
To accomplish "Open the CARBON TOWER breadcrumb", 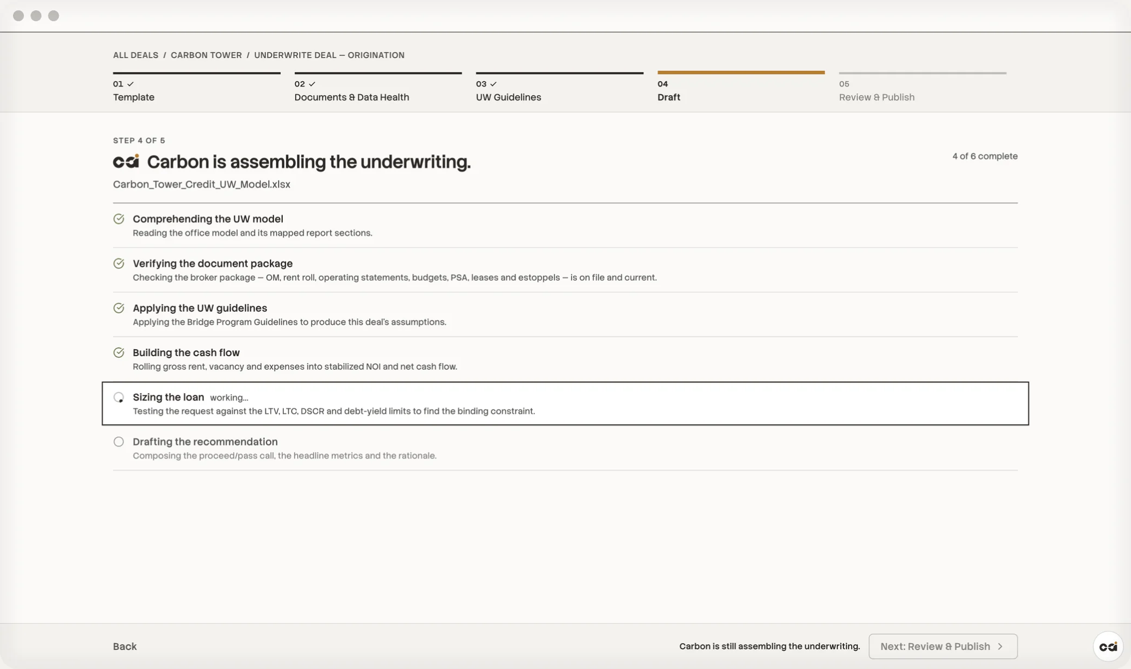I will 206,55.
